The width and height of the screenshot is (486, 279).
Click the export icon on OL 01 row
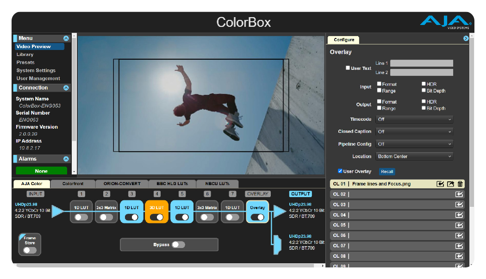point(450,184)
